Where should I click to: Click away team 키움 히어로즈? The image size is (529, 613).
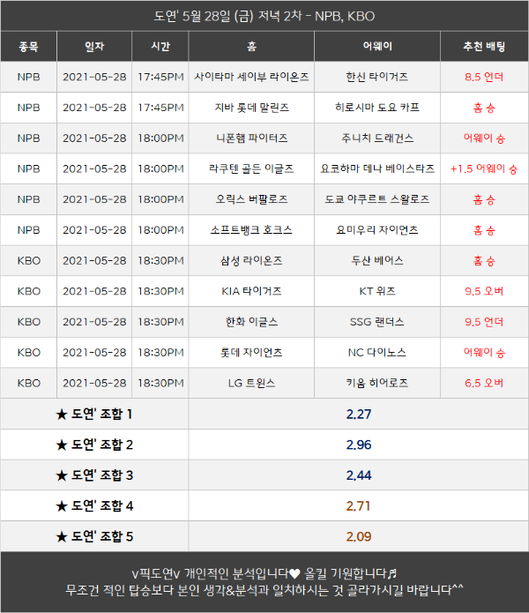pyautogui.click(x=377, y=383)
